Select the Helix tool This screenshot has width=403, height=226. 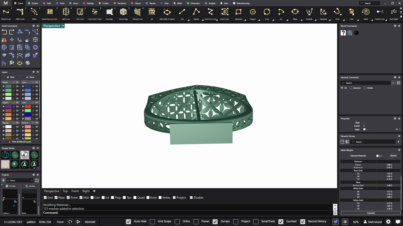pyautogui.click(x=351, y=13)
